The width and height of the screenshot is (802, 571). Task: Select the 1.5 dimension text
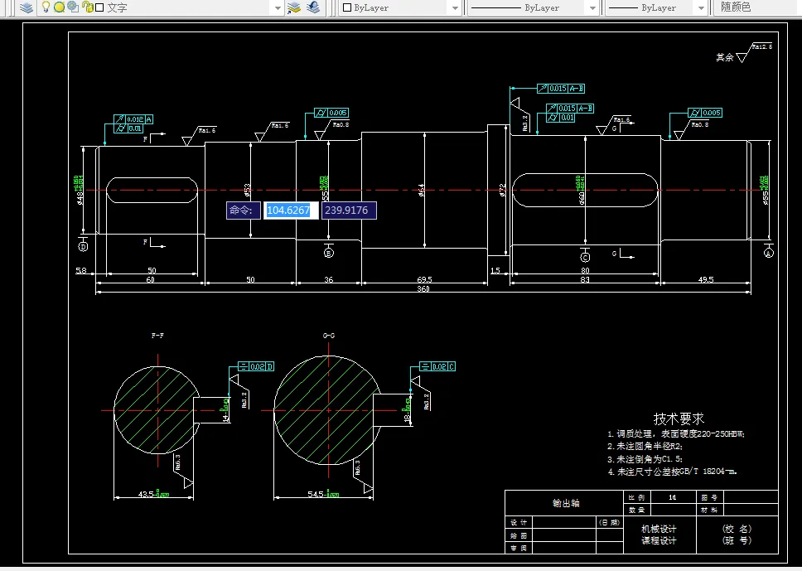tap(495, 270)
